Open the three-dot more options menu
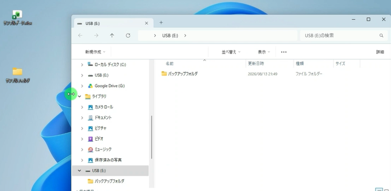The height and width of the screenshot is (191, 391). [x=284, y=52]
